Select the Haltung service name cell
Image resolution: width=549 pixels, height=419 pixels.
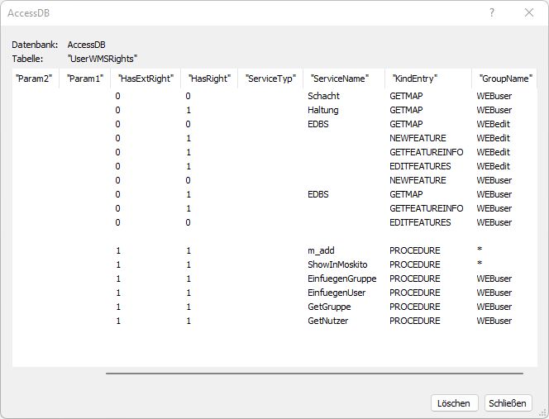(x=322, y=110)
